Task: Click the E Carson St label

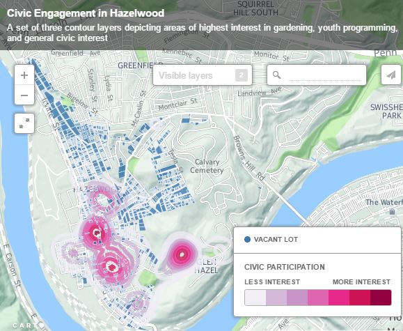Action: pyautogui.click(x=13, y=265)
